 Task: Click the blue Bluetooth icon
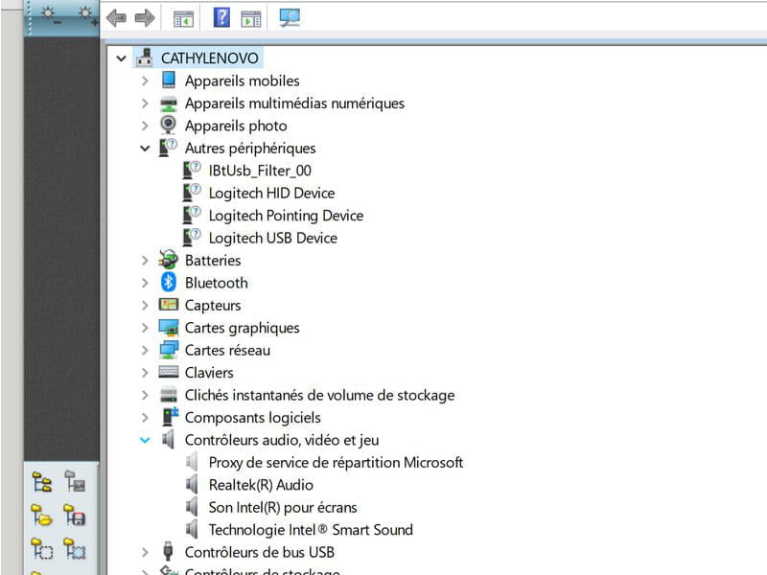tap(169, 282)
